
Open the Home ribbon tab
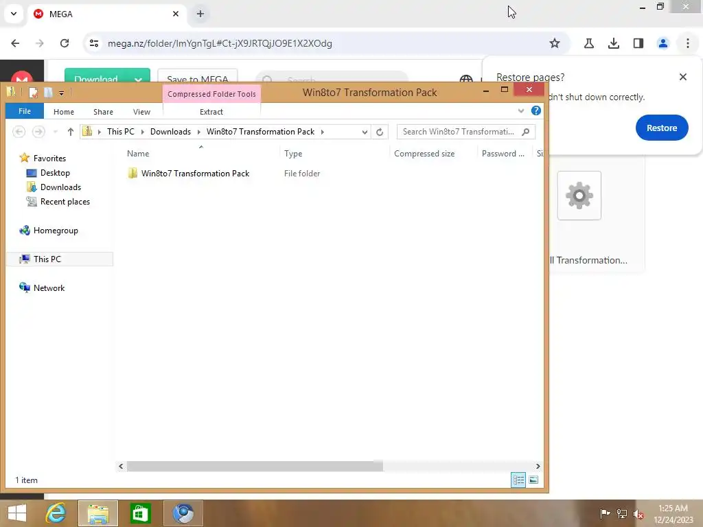coord(64,112)
